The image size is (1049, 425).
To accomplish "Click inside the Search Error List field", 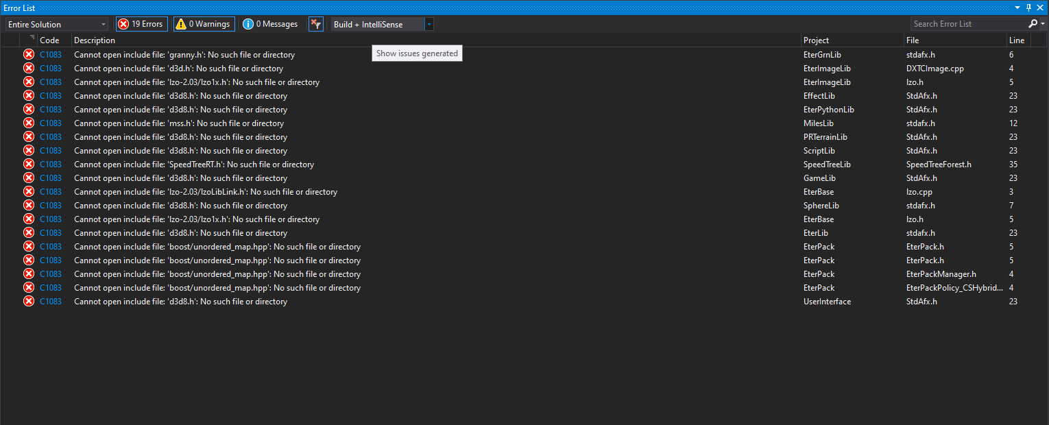I will click(x=968, y=24).
